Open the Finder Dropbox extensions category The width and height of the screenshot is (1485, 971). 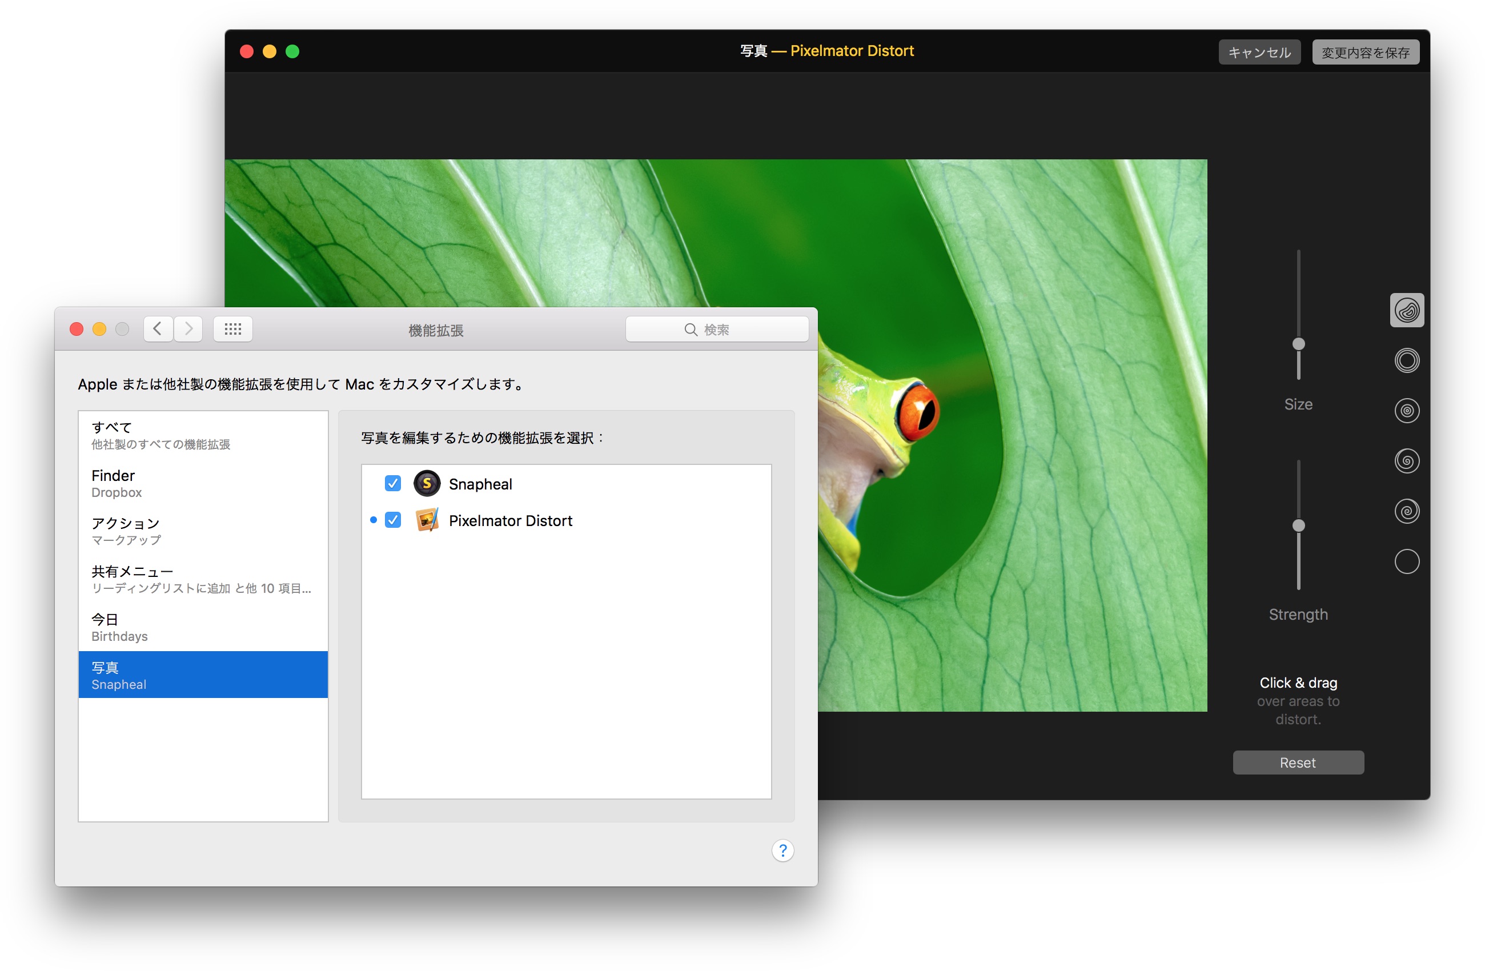pos(203,484)
